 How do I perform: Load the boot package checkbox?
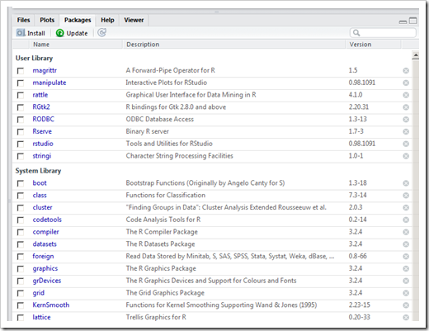pyautogui.click(x=21, y=183)
